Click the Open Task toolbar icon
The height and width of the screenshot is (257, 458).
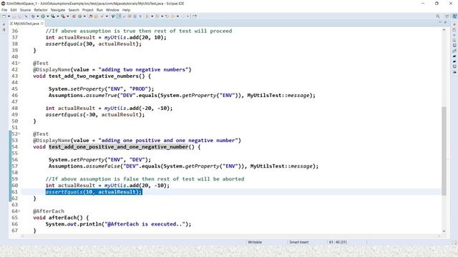coord(96,16)
